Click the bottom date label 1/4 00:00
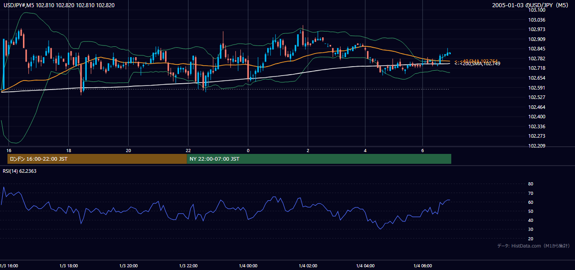The image size is (575, 270). click(x=248, y=266)
